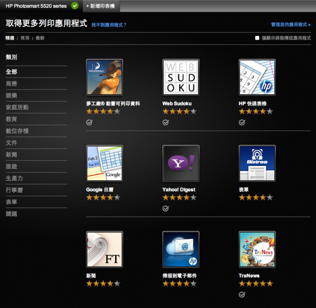
Task: Click the star rating of 表單 app
Action: [x=256, y=198]
